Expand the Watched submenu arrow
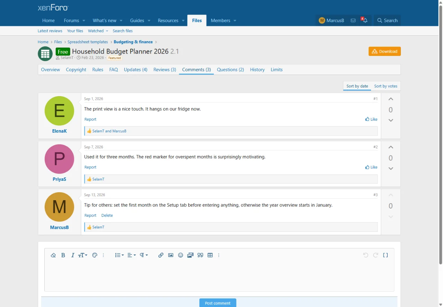The width and height of the screenshot is (443, 307). click(x=107, y=31)
